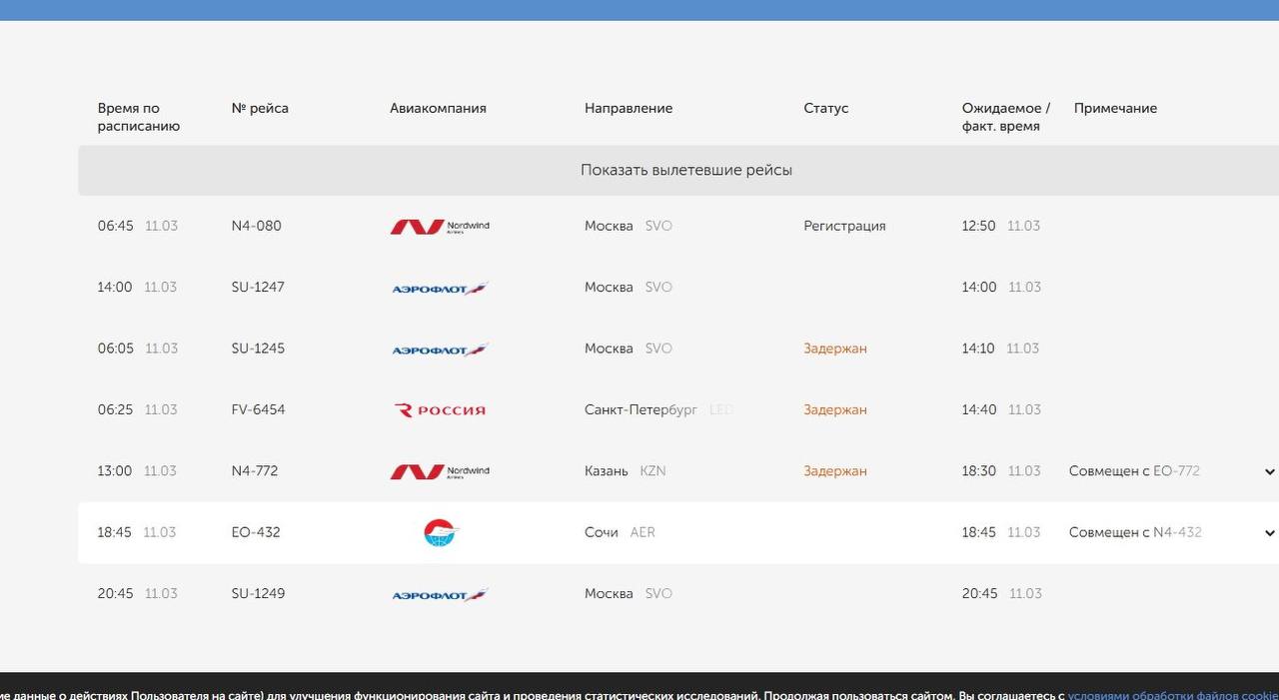
Task: Click column header 'Ожидаемое / факт. время'
Action: point(1006,117)
